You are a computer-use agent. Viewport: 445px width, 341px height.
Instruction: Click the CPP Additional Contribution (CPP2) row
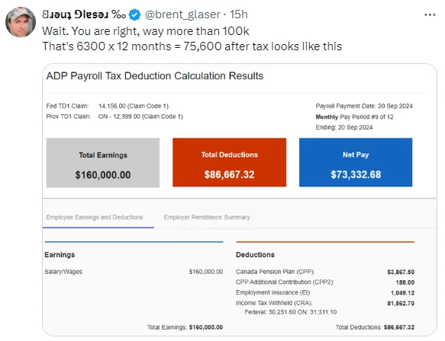coord(325,282)
